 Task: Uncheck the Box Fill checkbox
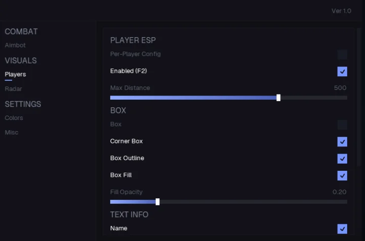[342, 175]
